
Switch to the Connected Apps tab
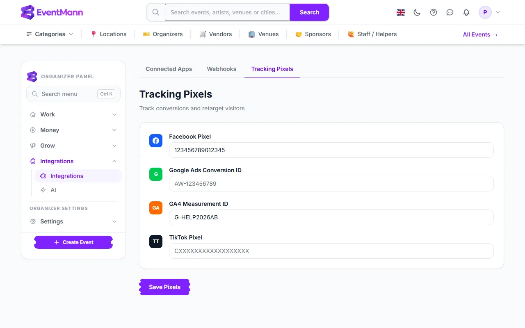pos(169,69)
